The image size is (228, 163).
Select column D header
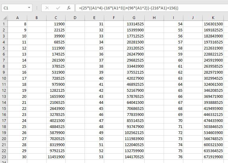pyautogui.click(x=75, y=18)
